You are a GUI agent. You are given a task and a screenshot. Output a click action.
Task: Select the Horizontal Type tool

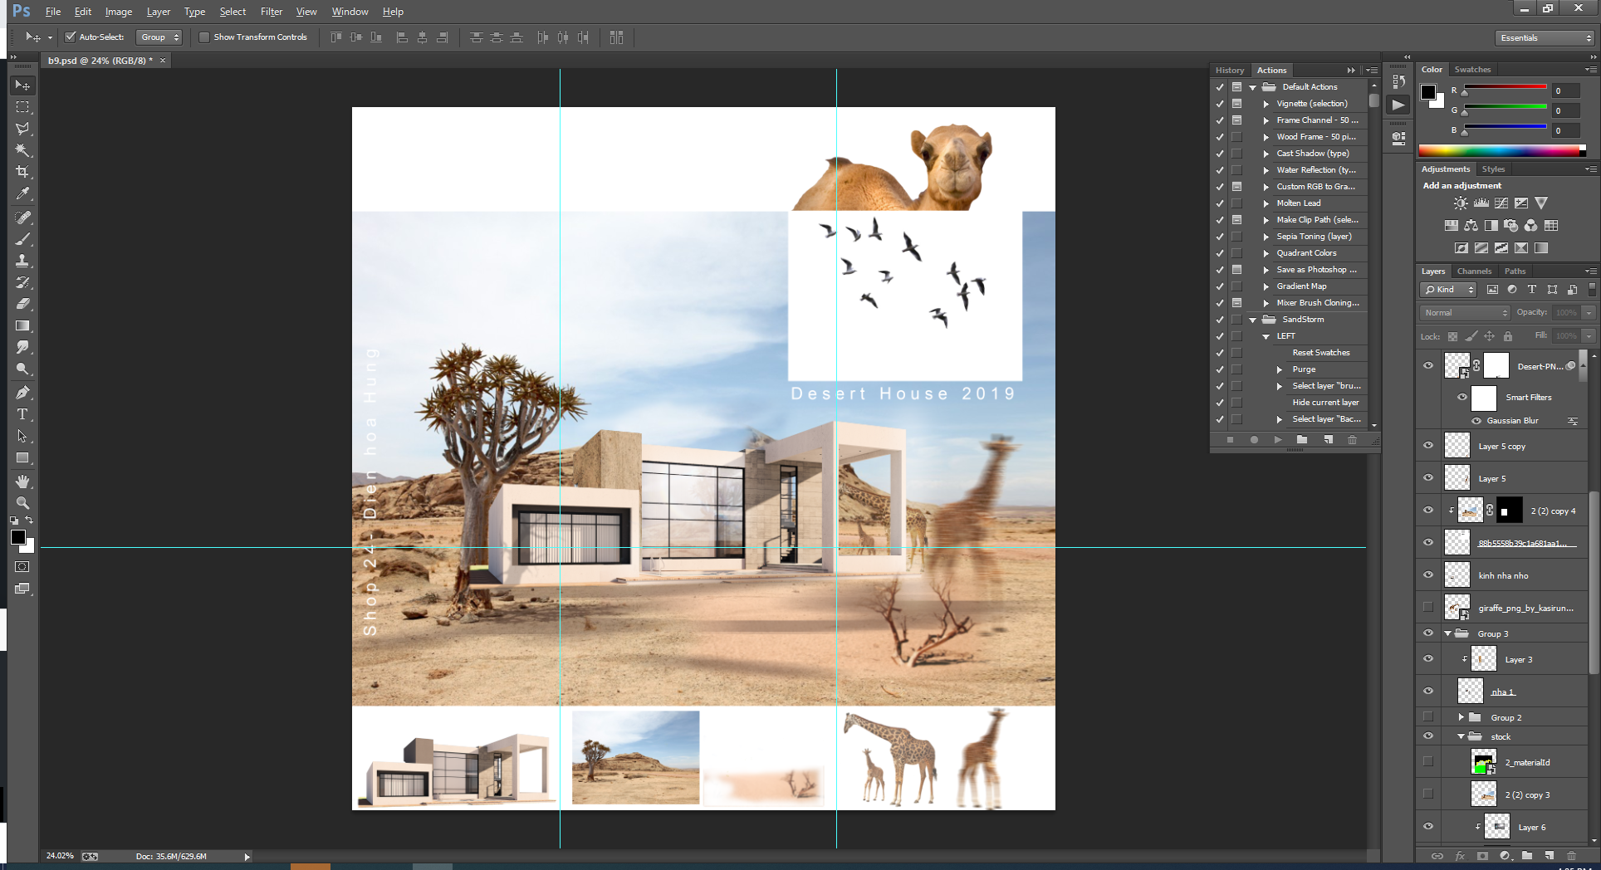coord(22,414)
